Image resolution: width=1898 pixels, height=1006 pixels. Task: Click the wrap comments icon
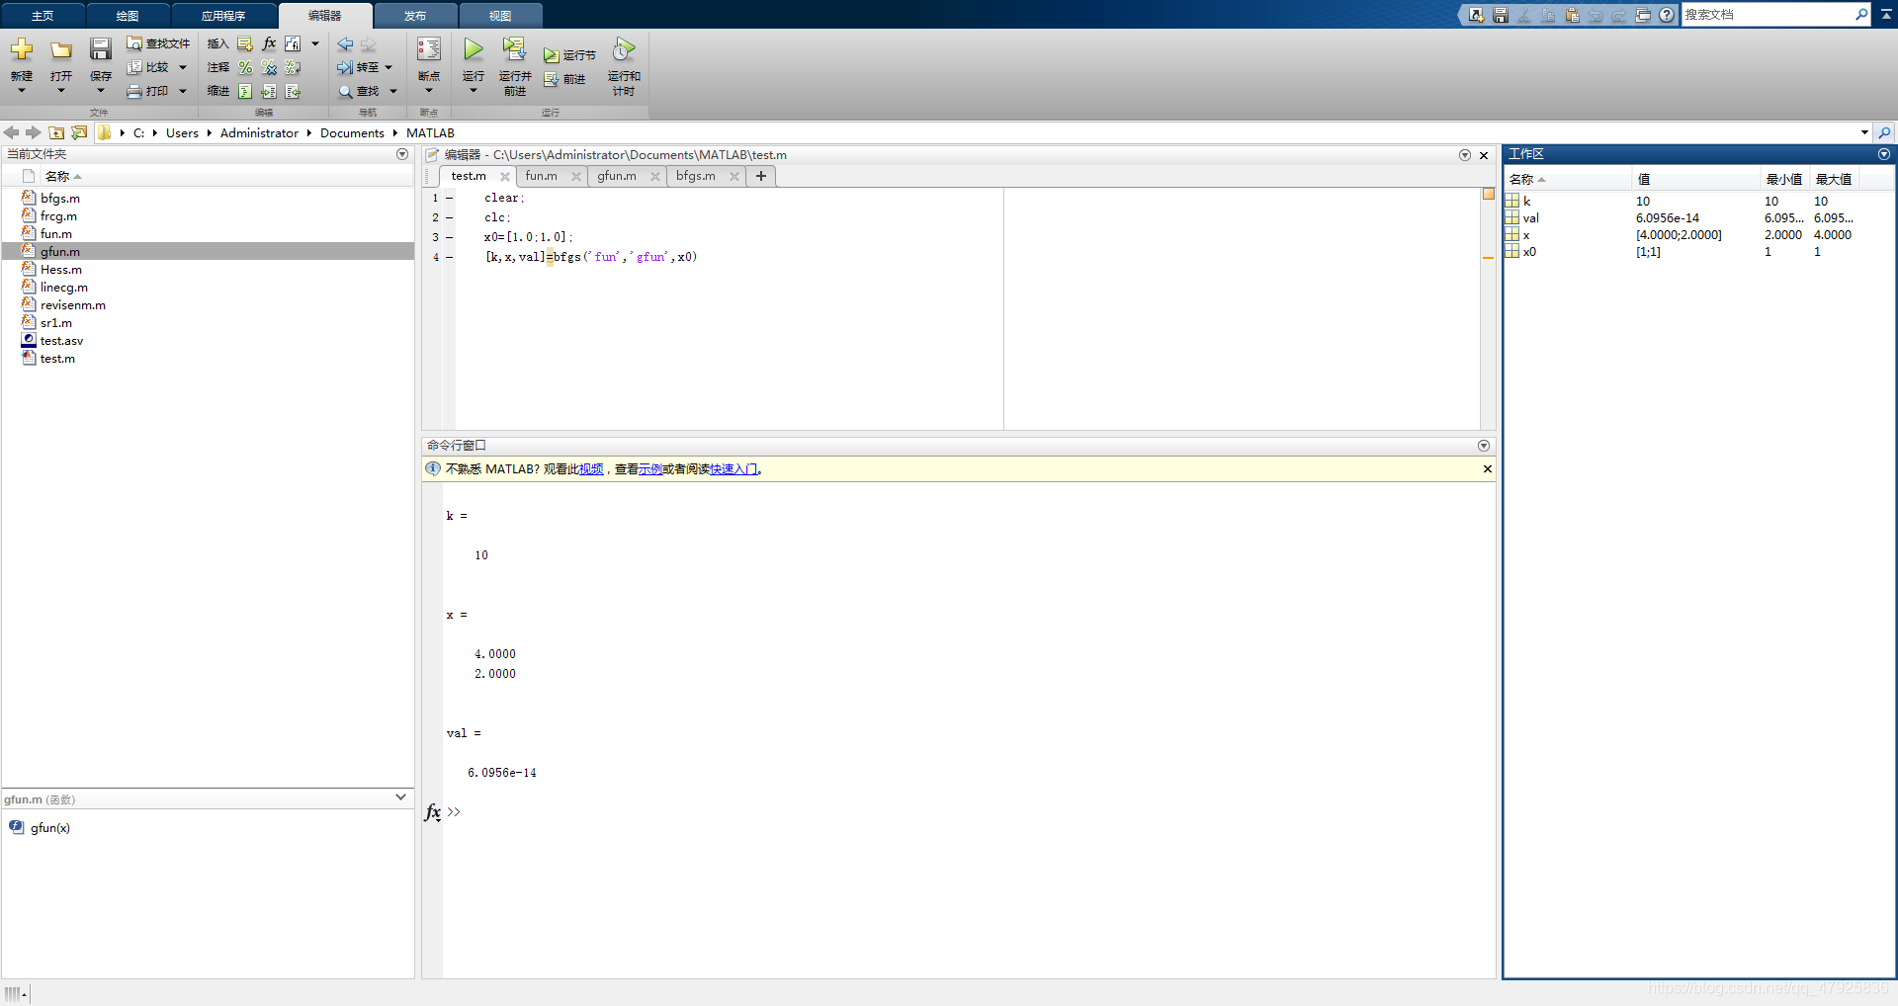(x=293, y=67)
